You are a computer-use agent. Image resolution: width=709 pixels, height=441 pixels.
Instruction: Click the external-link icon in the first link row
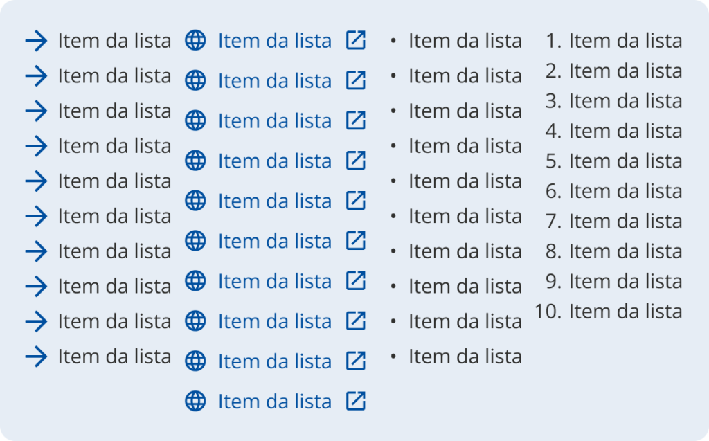pyautogui.click(x=355, y=41)
